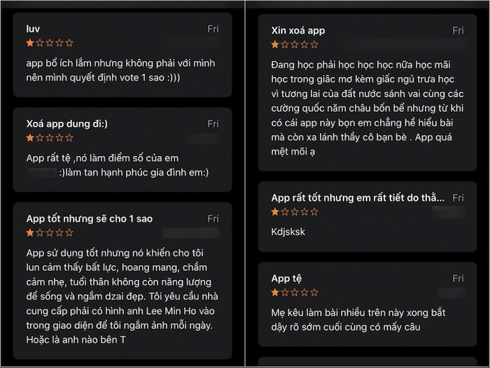Click the star rating of "Xoá app dung đi:)"

point(49,138)
